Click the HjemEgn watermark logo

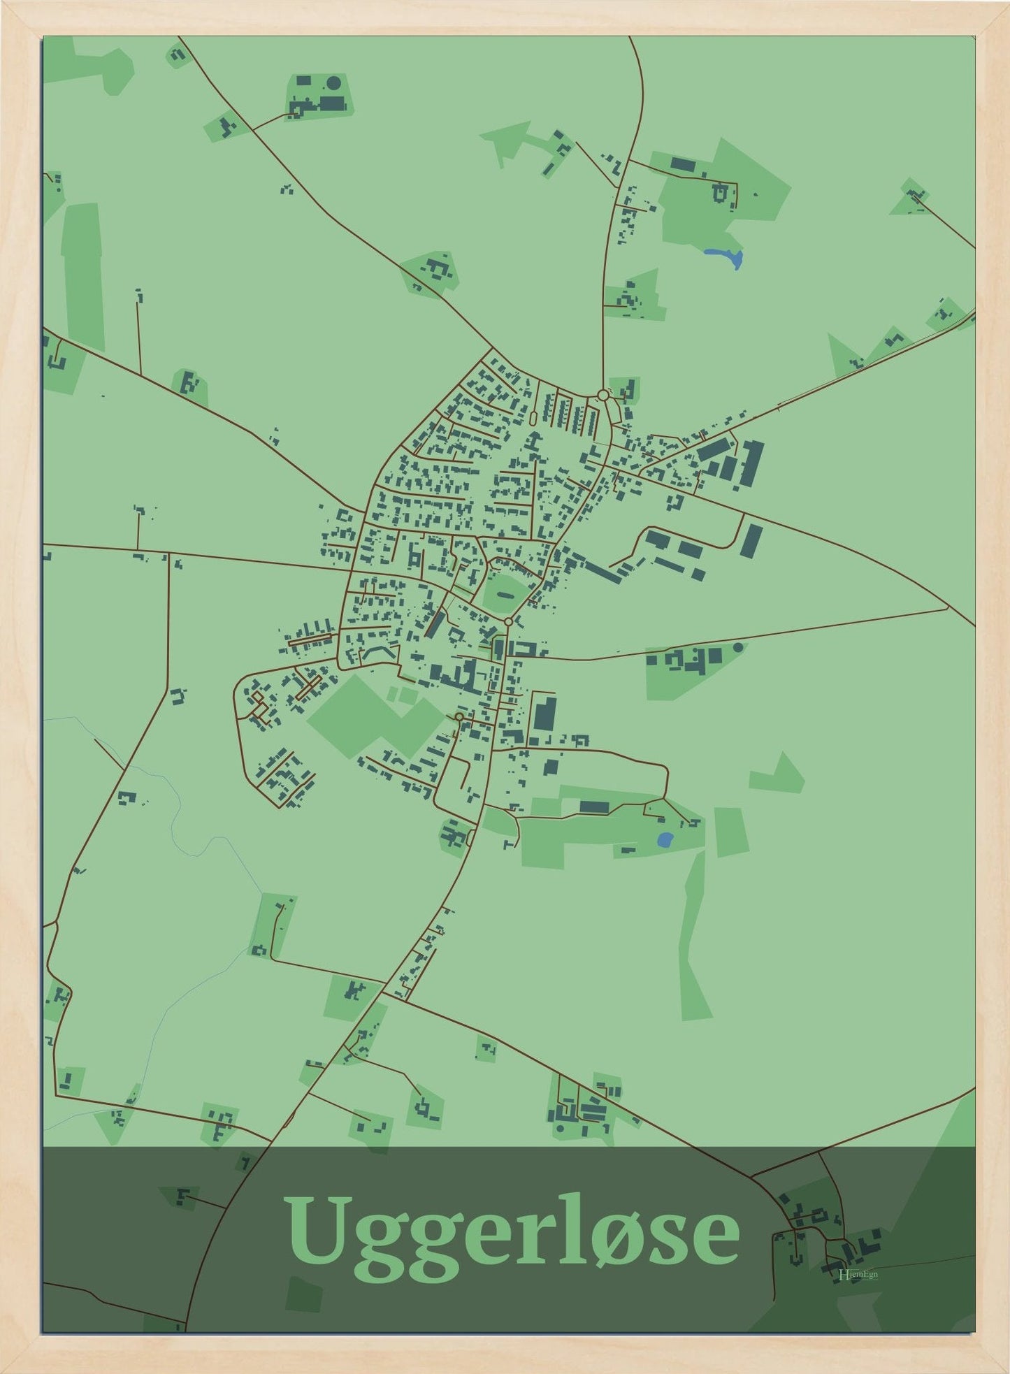(x=858, y=1274)
